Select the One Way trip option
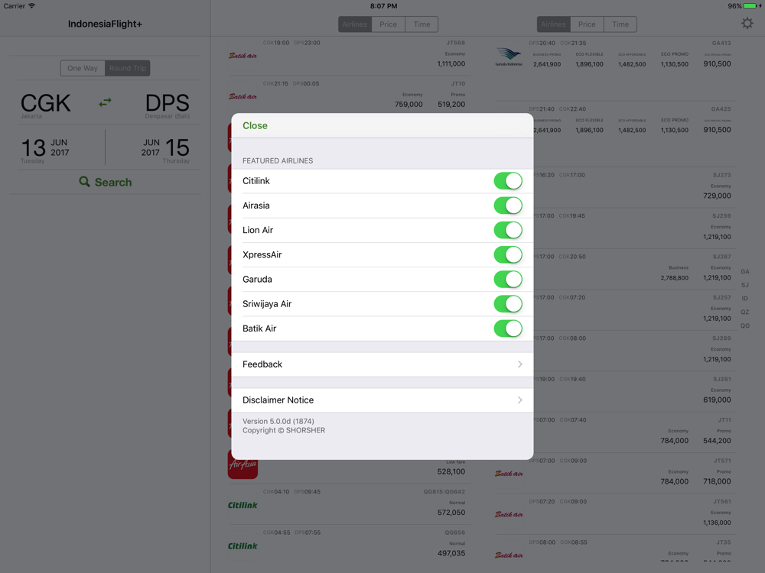Screen dimensions: 765x573 click(83, 68)
